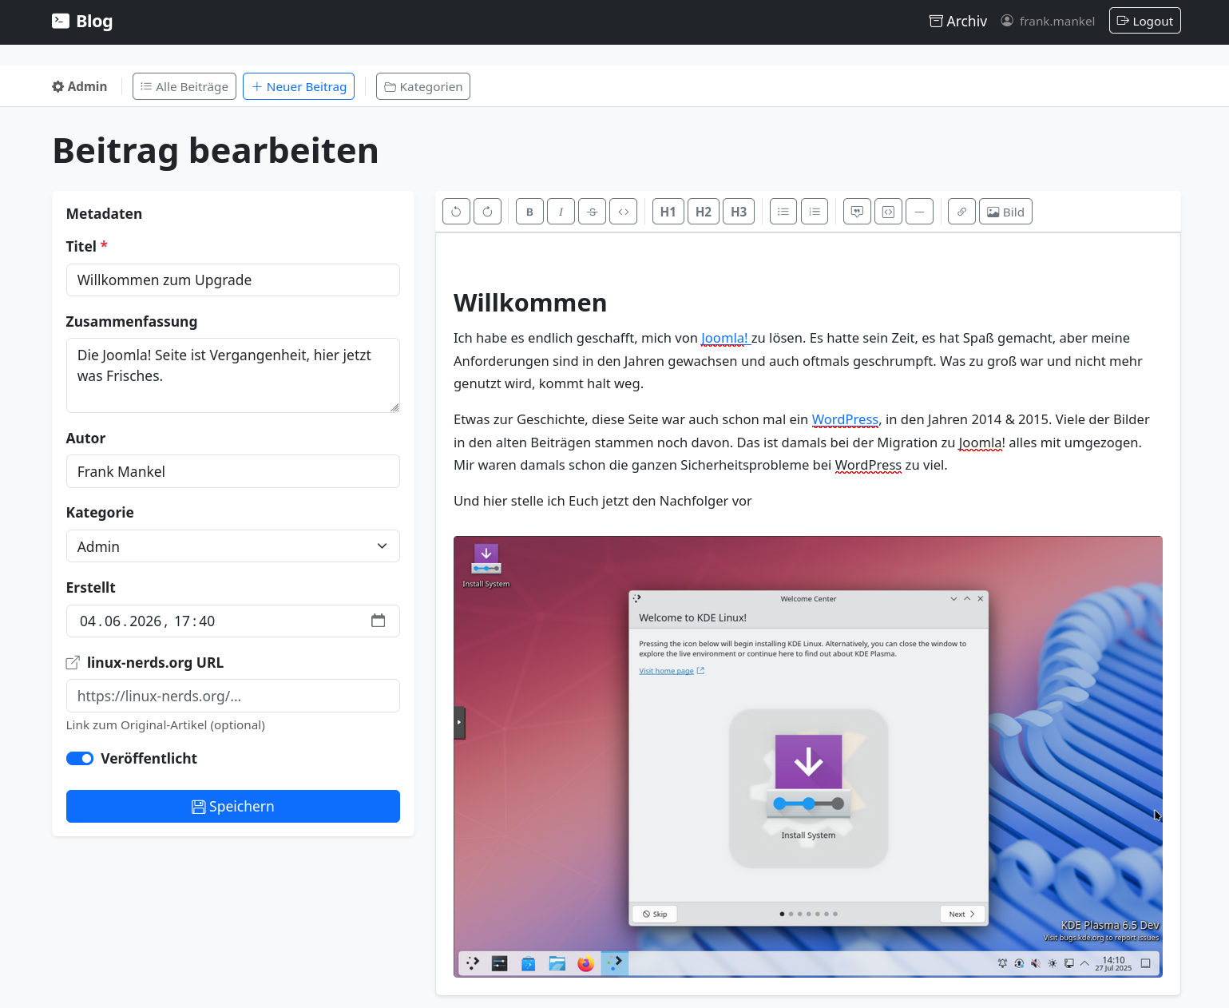Focus the Autor input field
The width and height of the screenshot is (1229, 1008).
(x=233, y=471)
